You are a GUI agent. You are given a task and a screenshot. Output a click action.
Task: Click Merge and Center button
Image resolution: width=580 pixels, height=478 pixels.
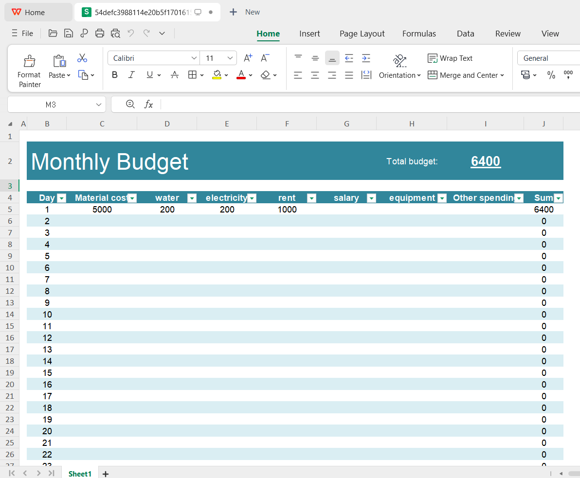point(462,75)
